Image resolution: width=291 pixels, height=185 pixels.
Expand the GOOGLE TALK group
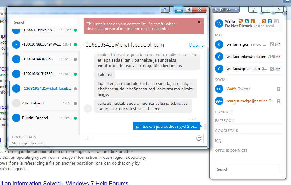226,131
